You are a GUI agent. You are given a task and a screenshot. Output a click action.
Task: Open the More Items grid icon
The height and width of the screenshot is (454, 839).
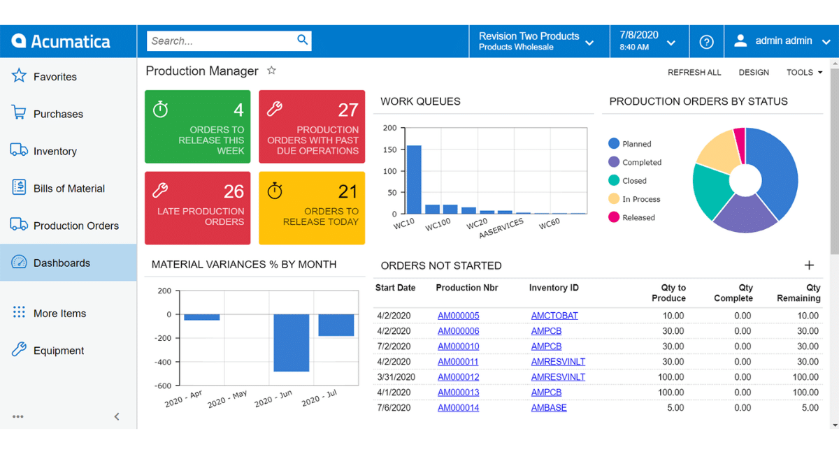[17, 313]
